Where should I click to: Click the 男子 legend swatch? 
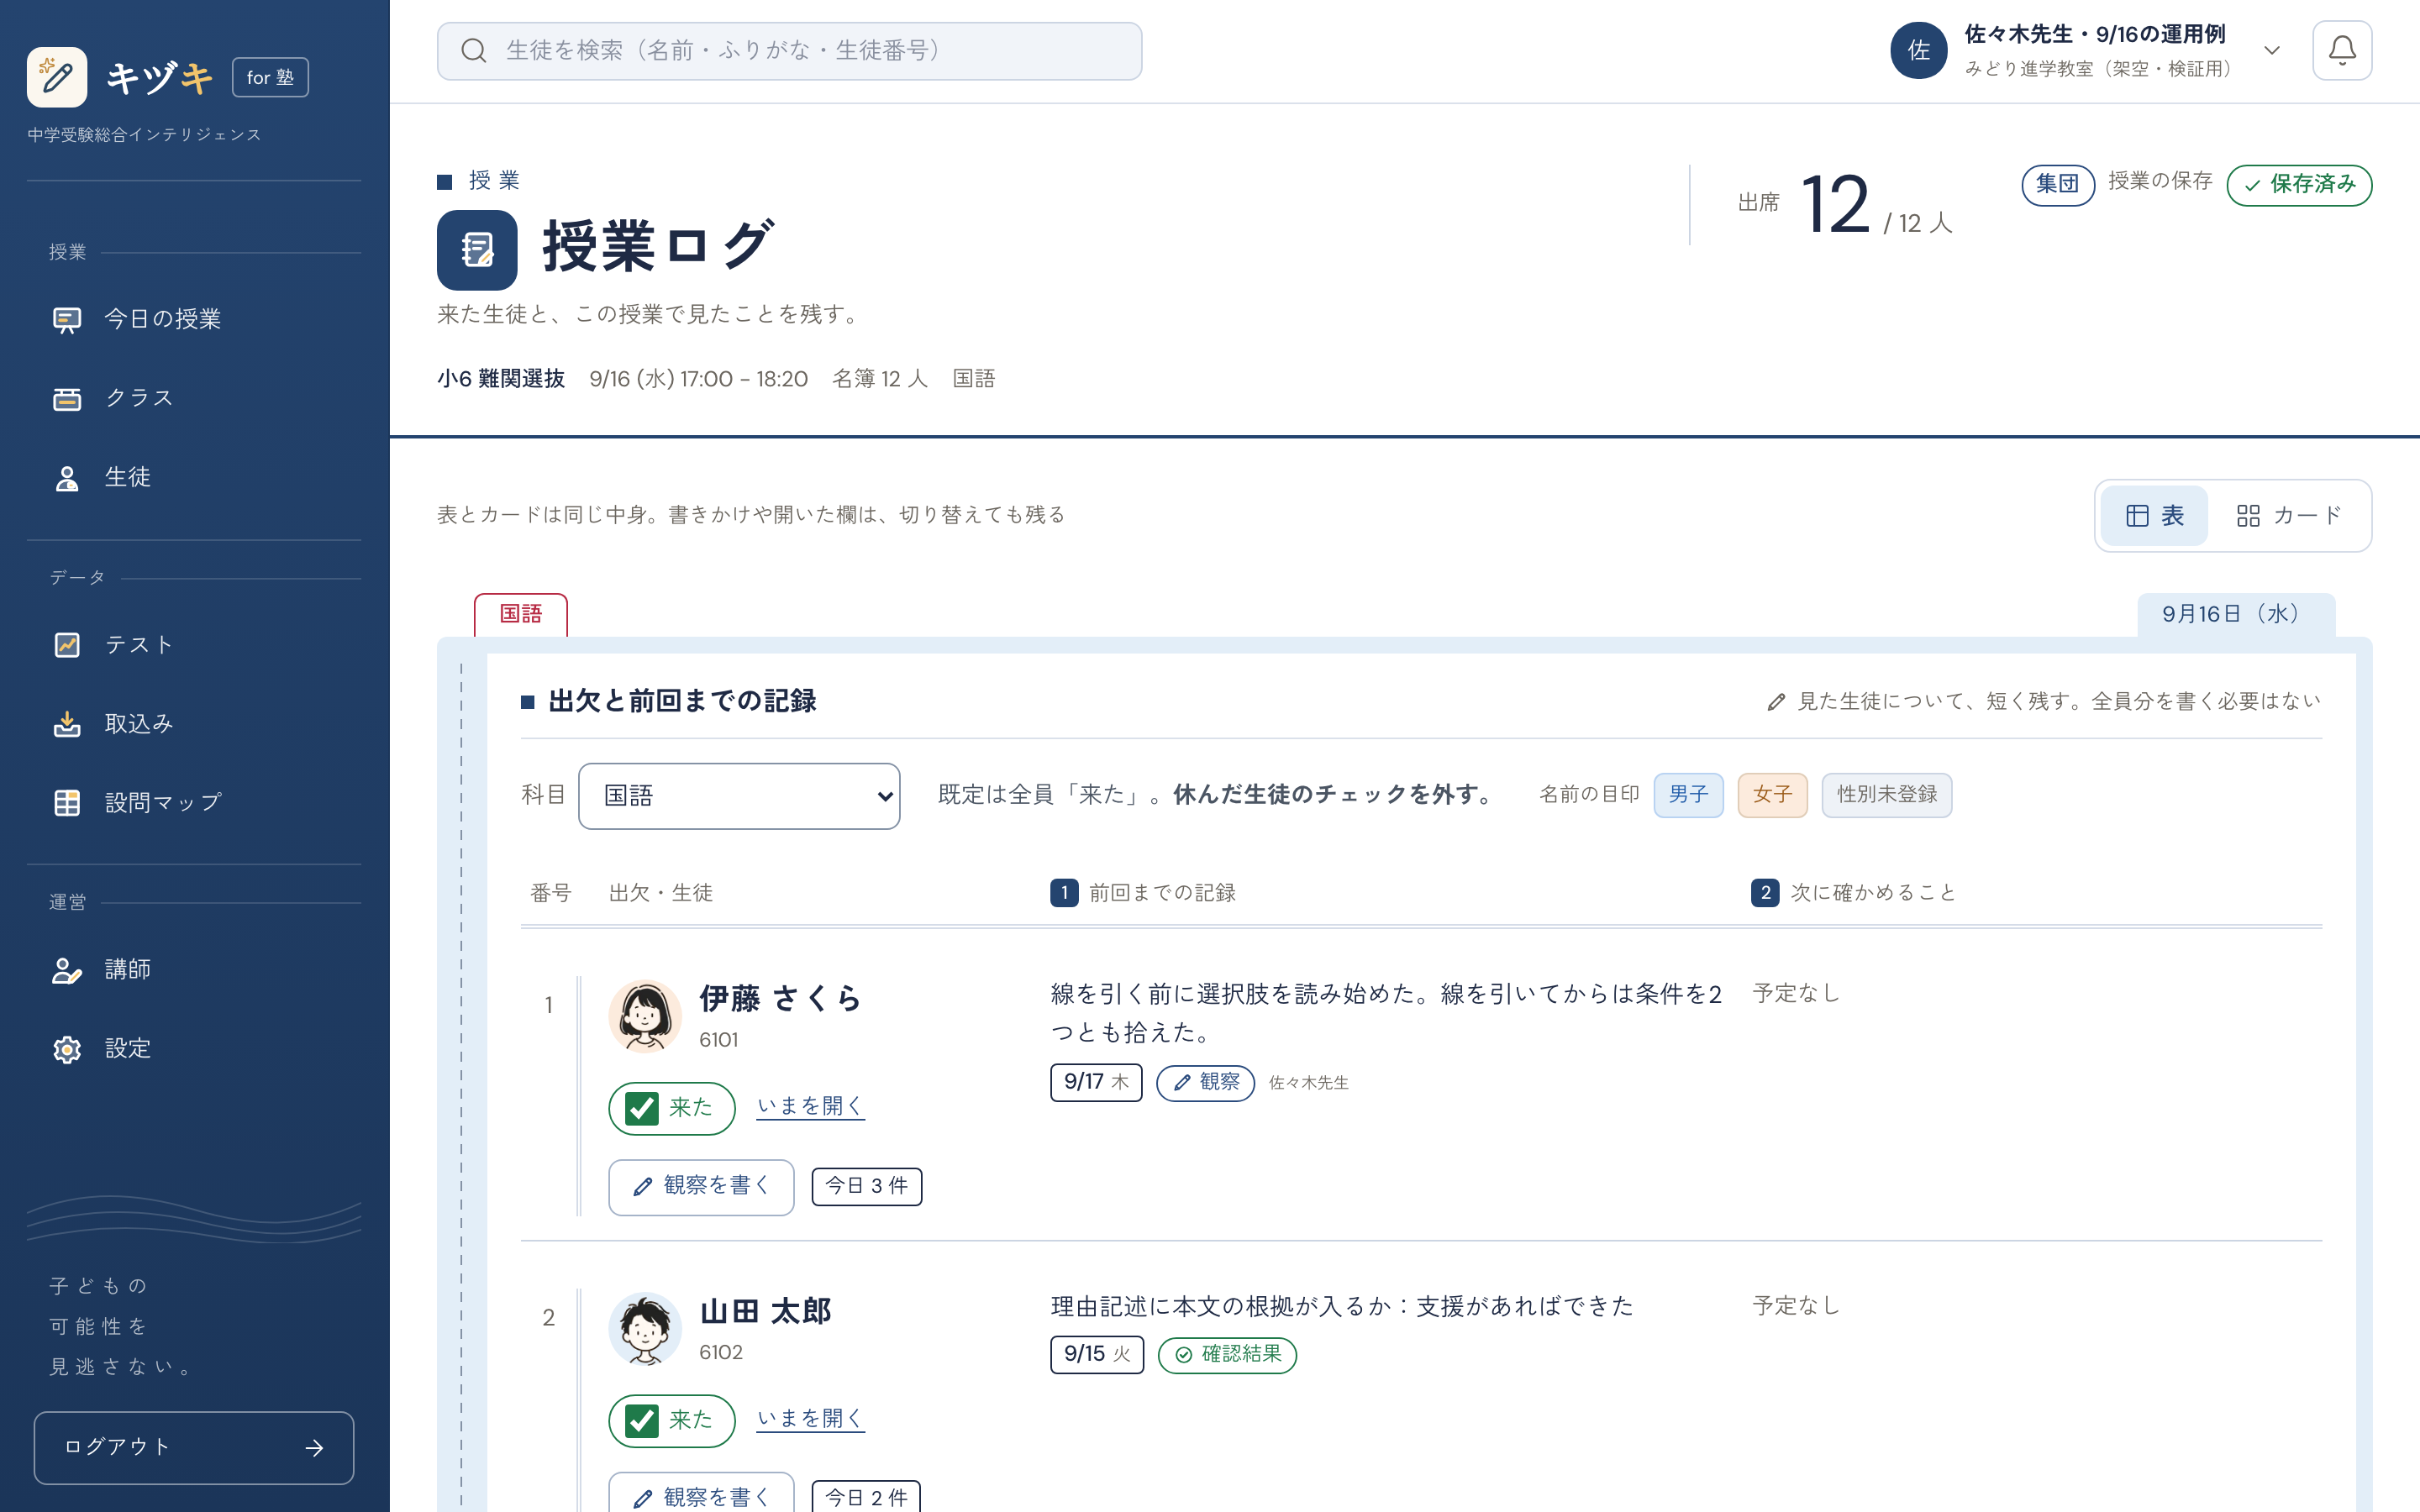tap(1688, 795)
